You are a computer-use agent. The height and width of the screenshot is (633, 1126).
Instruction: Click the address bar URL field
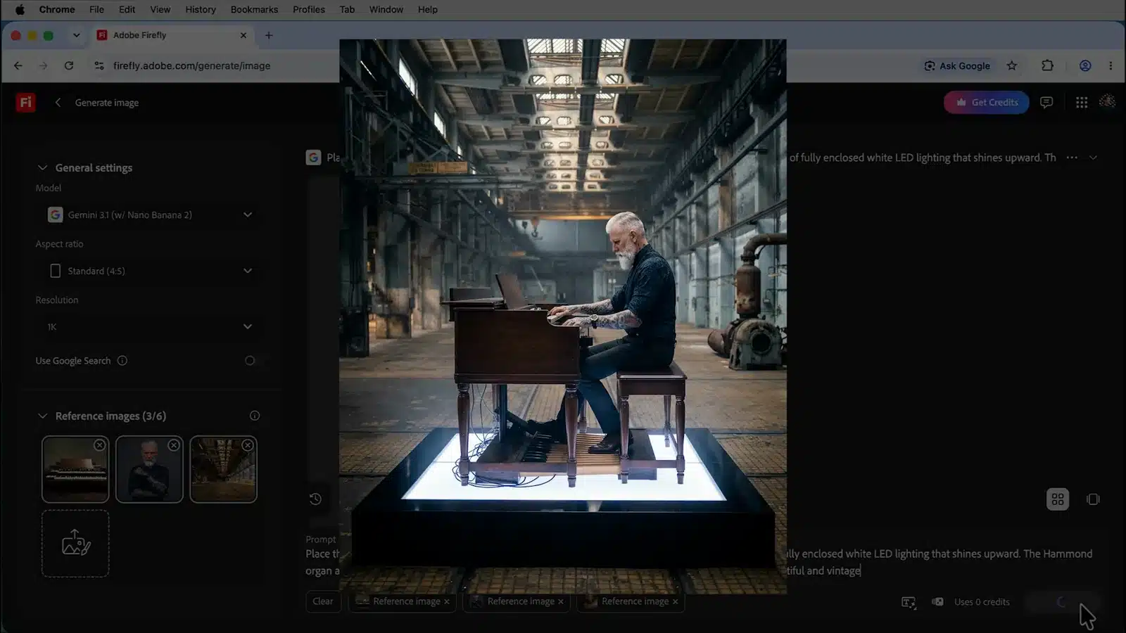click(x=191, y=65)
